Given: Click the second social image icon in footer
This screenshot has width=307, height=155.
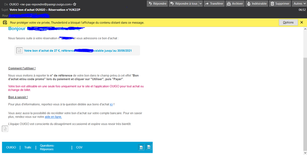Looking at the screenshot, I should [149, 147].
